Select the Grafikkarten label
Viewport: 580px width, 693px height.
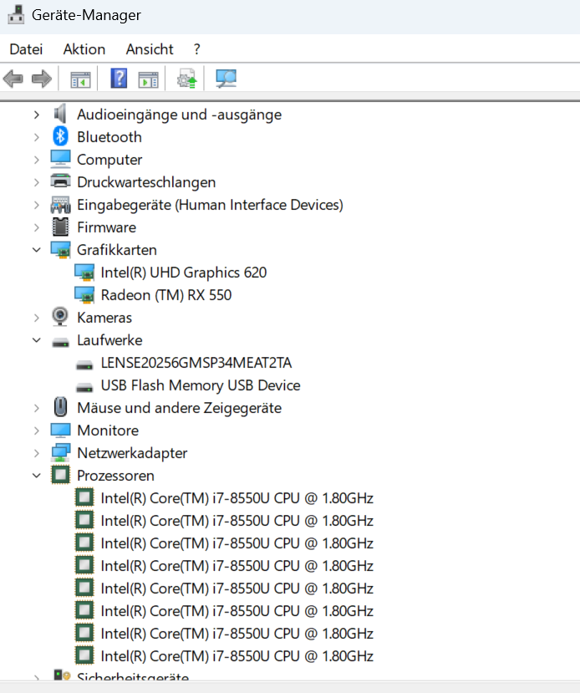click(x=117, y=250)
